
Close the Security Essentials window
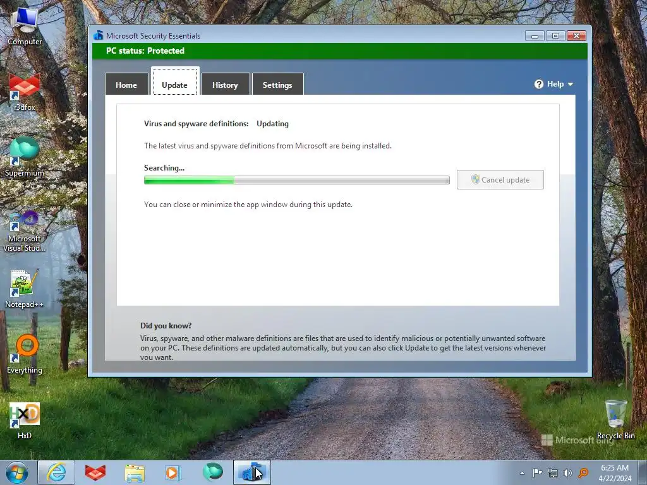click(x=576, y=36)
